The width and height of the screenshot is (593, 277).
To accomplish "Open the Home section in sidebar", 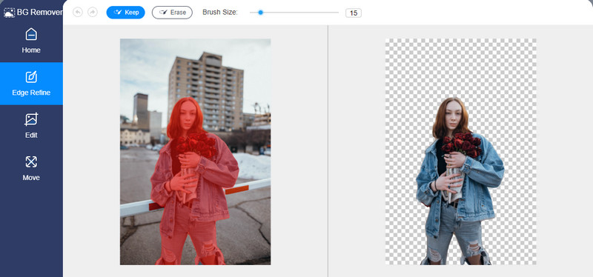I will [31, 41].
